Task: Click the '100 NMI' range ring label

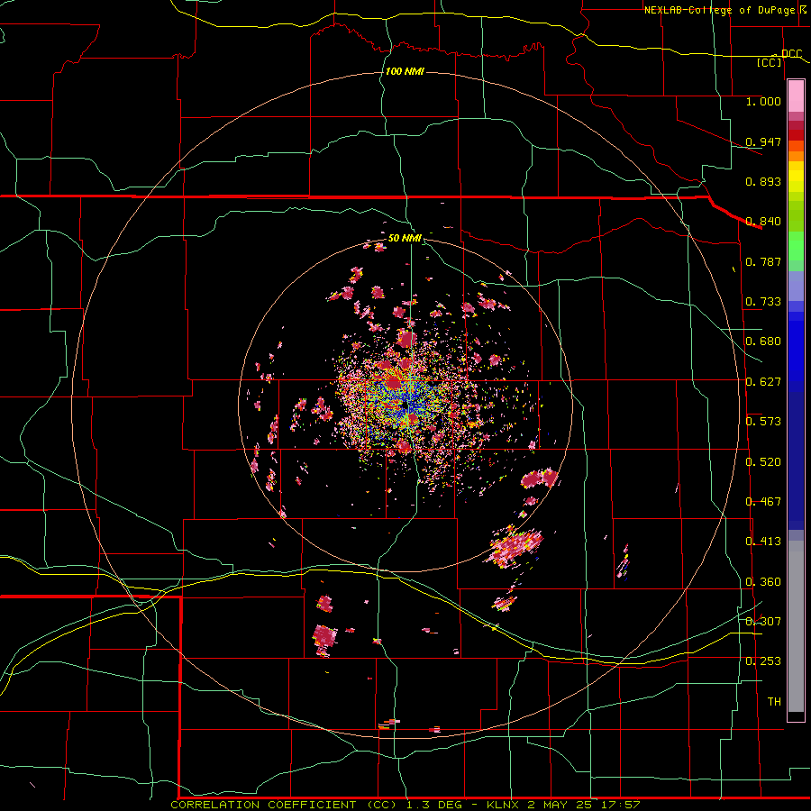Action: 405,71
